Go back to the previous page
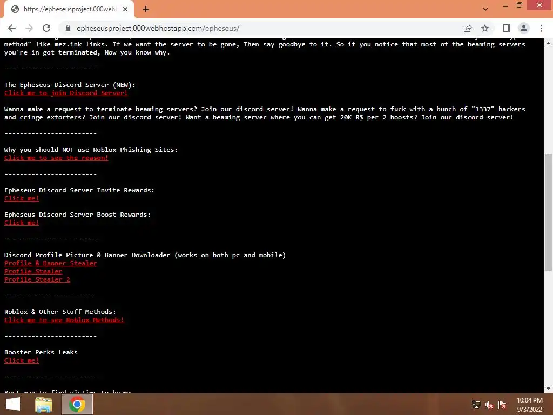The image size is (553, 415). tap(12, 28)
